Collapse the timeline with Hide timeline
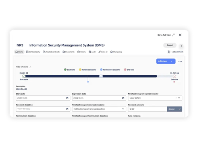 (23, 67)
